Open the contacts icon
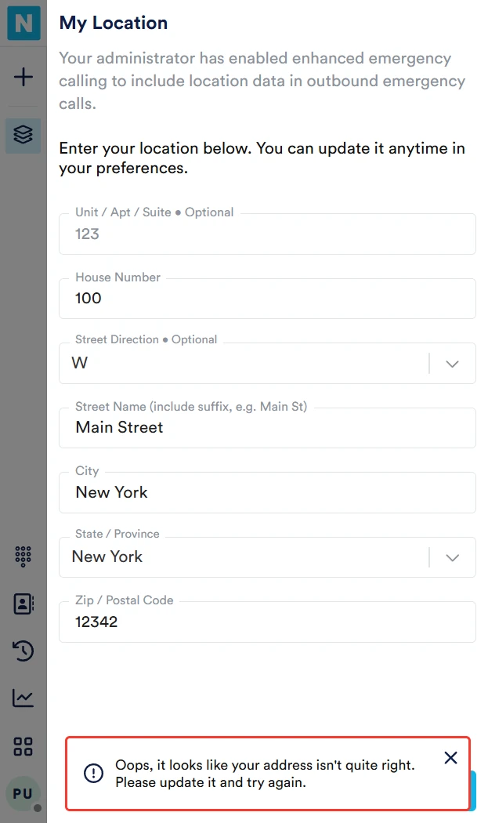This screenshot has height=823, width=488. point(23,604)
